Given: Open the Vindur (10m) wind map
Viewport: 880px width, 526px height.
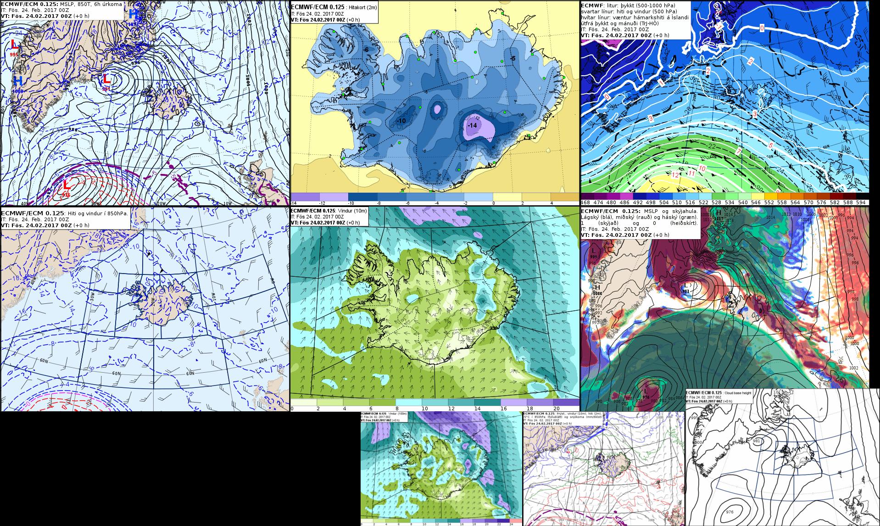Looking at the screenshot, I should (x=435, y=309).
